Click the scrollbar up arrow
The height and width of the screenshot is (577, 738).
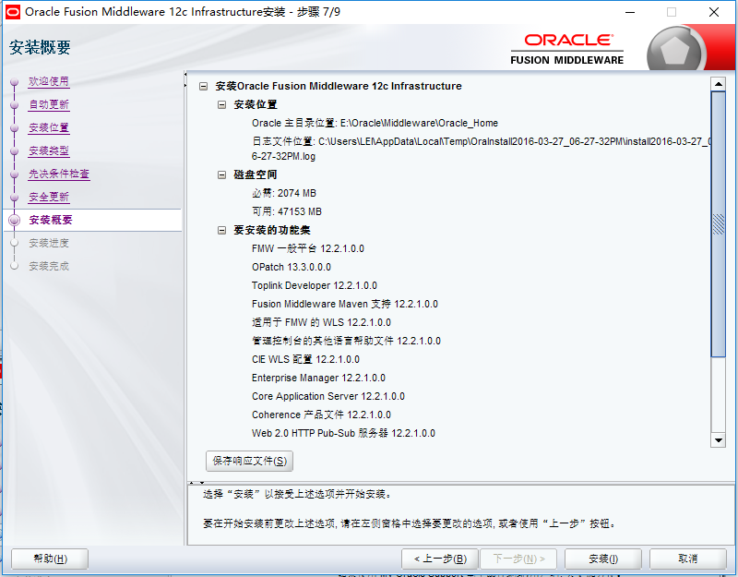click(720, 83)
